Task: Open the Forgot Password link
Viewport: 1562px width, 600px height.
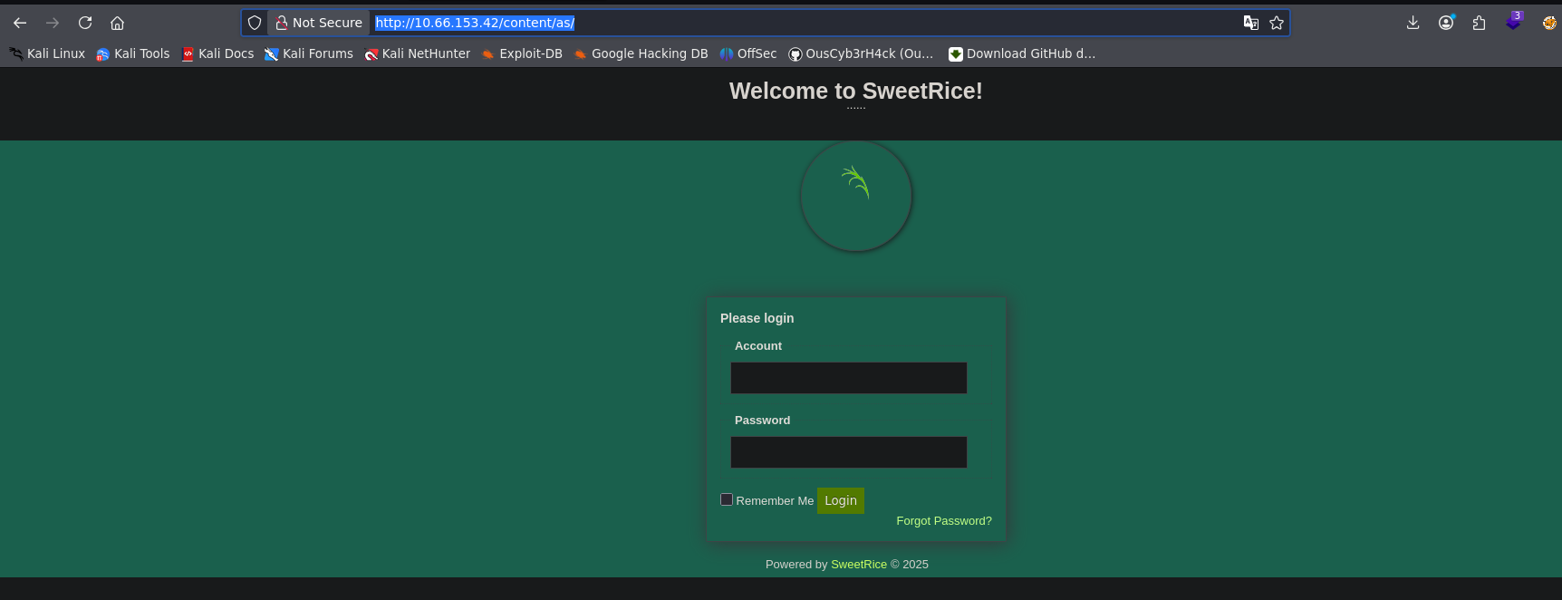Action: 944,521
